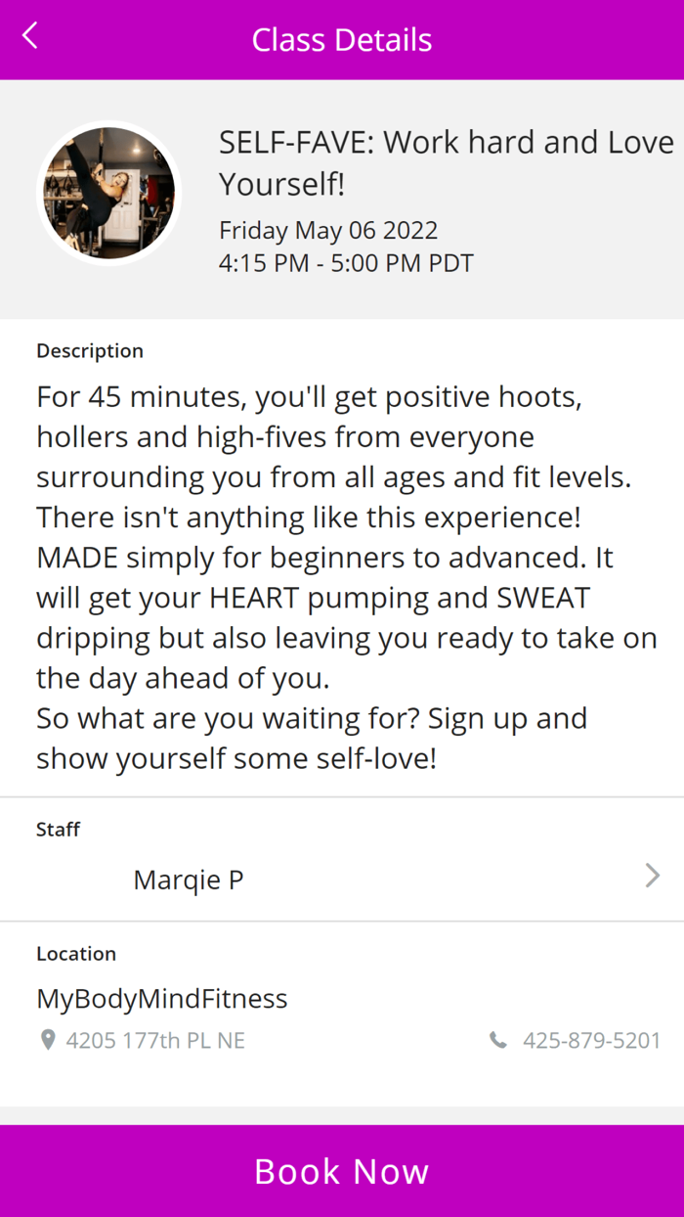This screenshot has width=684, height=1217.
Task: Select the class title SELF-FAVE
Action: pos(446,162)
